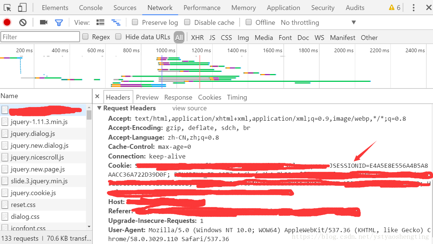Click the view source link
This screenshot has height=244, width=433.
tap(189, 108)
